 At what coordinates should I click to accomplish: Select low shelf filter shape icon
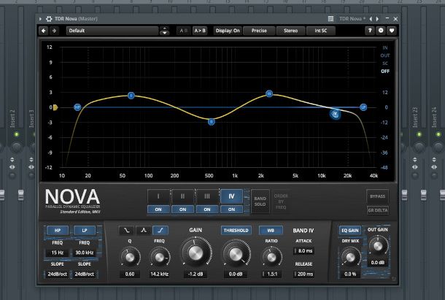pyautogui.click(x=127, y=231)
